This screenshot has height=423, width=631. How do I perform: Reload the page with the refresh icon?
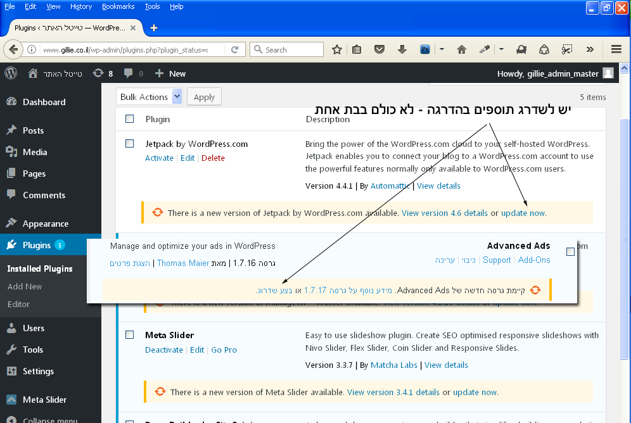234,49
